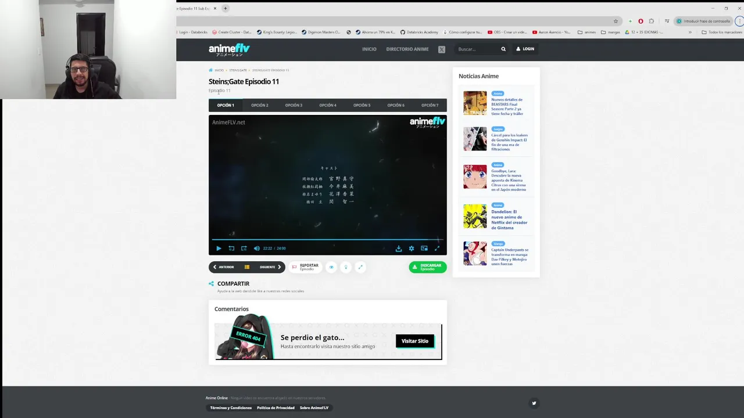Open BEASTARS Final Season news thumbnail

click(x=475, y=103)
